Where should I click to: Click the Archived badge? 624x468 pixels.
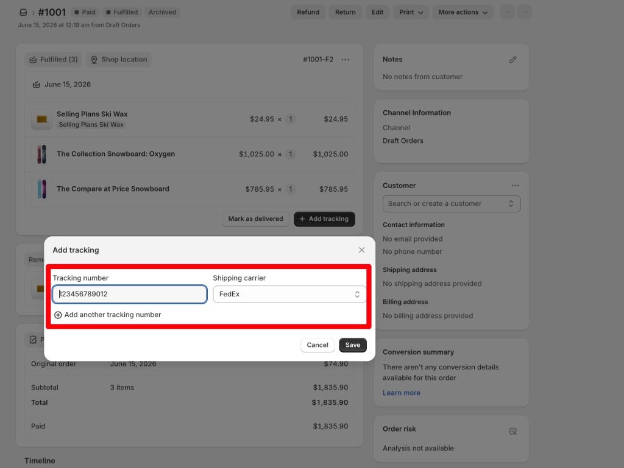point(162,12)
